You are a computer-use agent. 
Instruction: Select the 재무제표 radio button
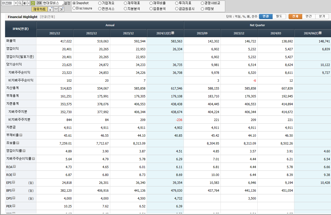coord(125,3)
